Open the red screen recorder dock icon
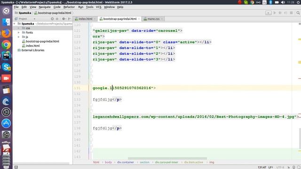Image resolution: width=301 pixels, height=169 pixels. pos(6,78)
